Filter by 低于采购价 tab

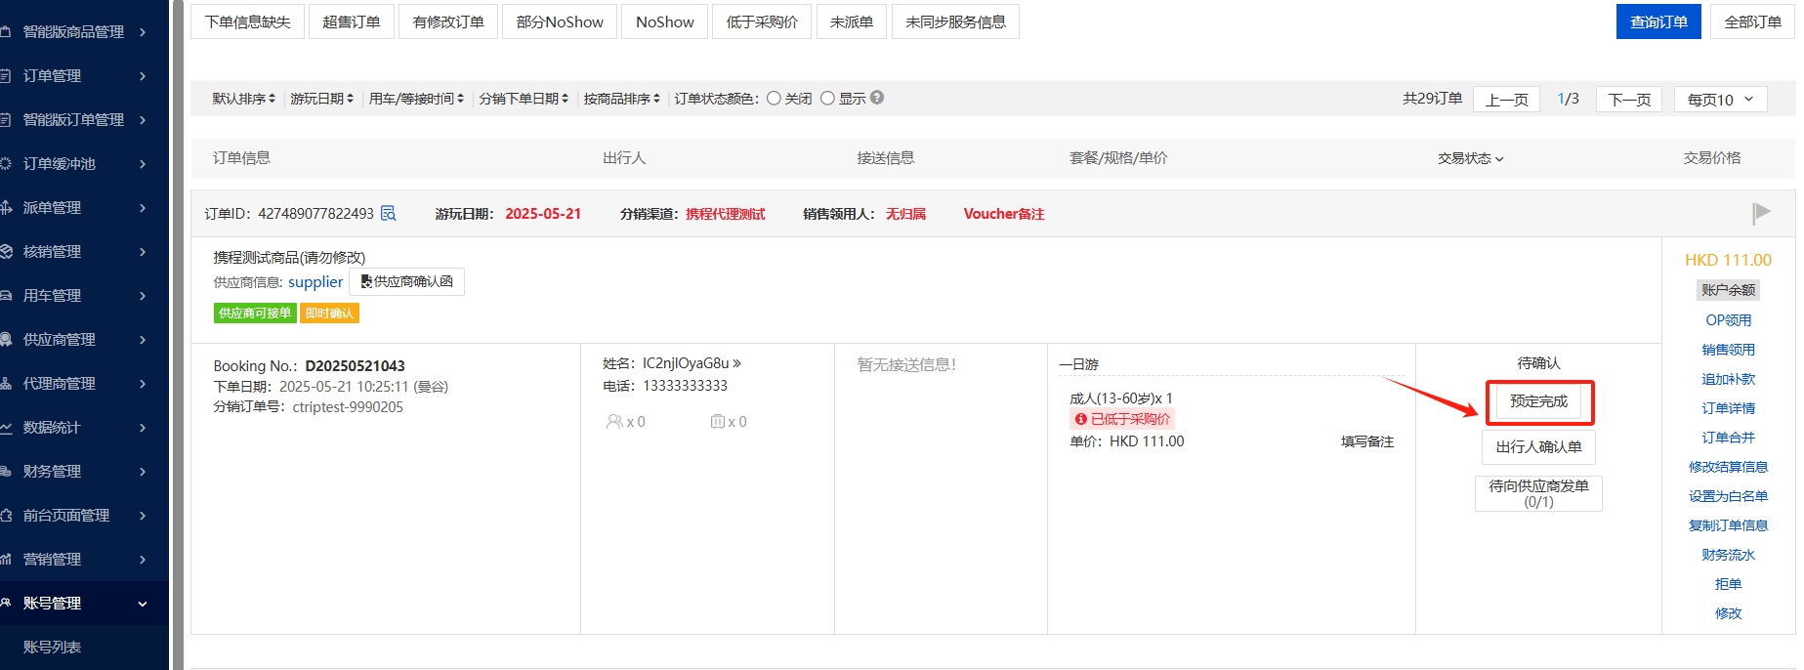point(762,21)
